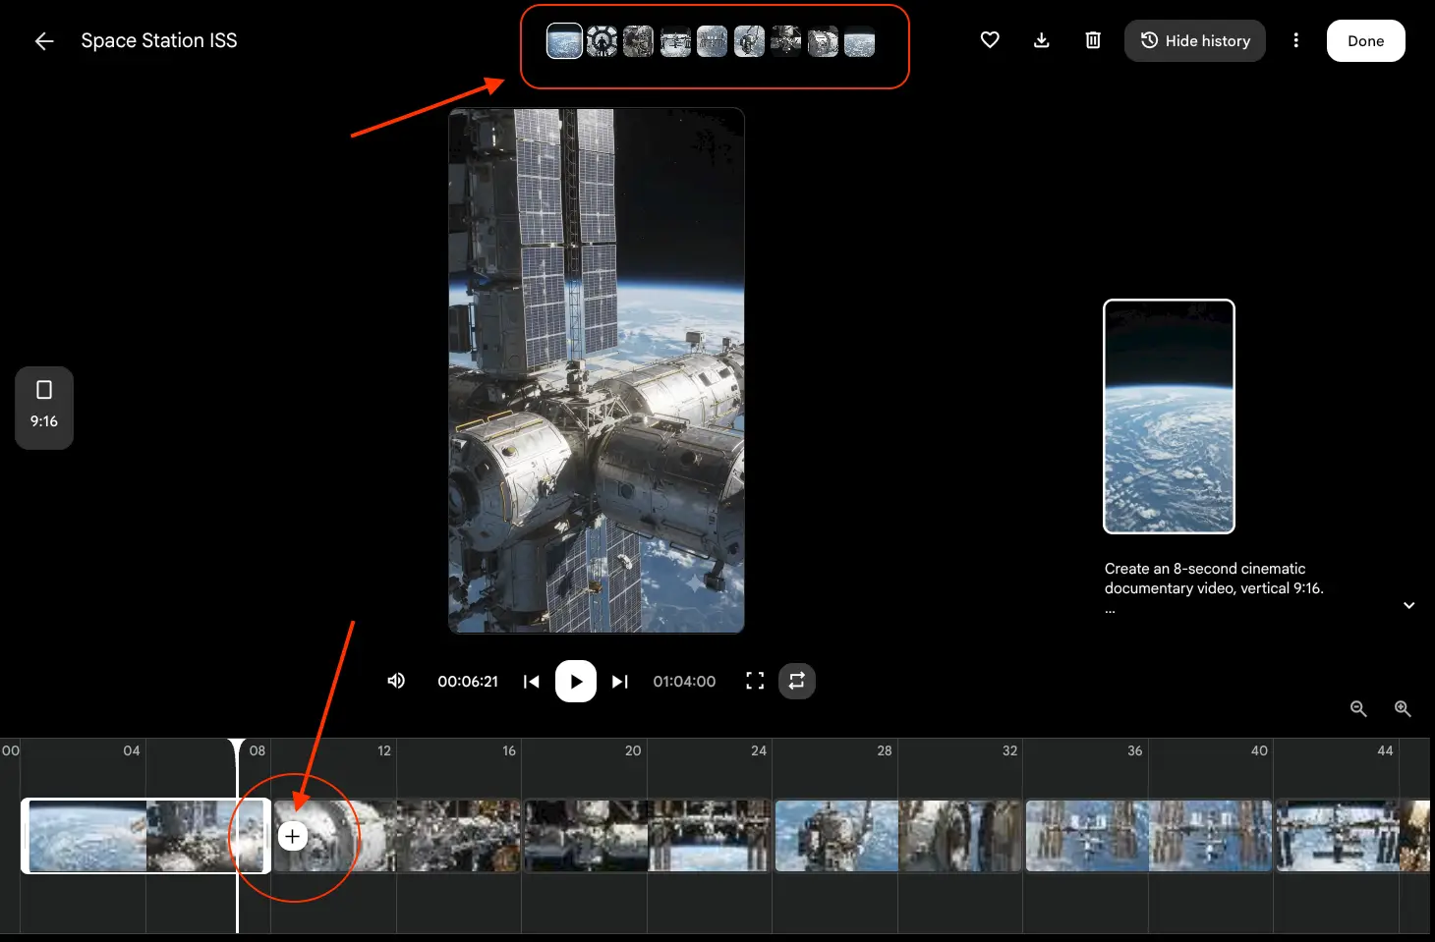This screenshot has height=942, width=1435.
Task: Click the 28 mark on the timeline ruler
Action: (x=885, y=750)
